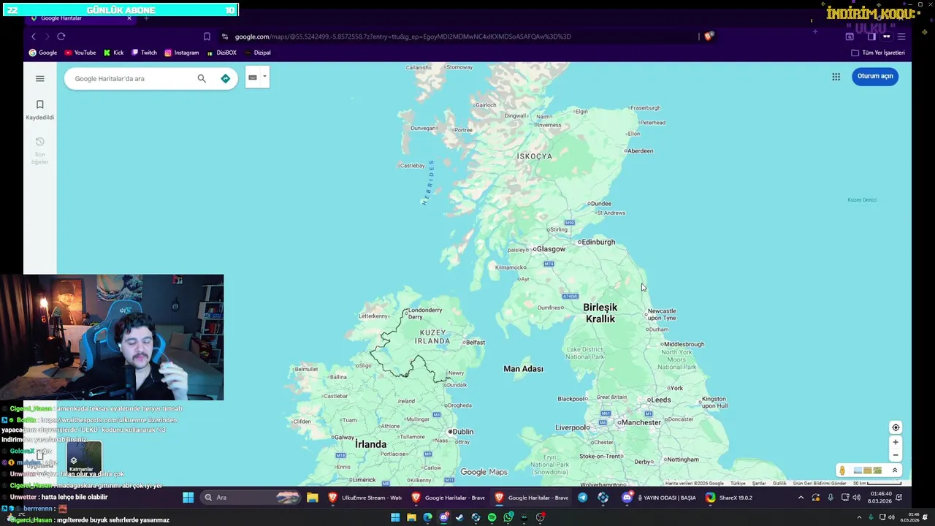Click the Man Adası label
Viewport: 935px width, 526px height.
click(x=523, y=369)
